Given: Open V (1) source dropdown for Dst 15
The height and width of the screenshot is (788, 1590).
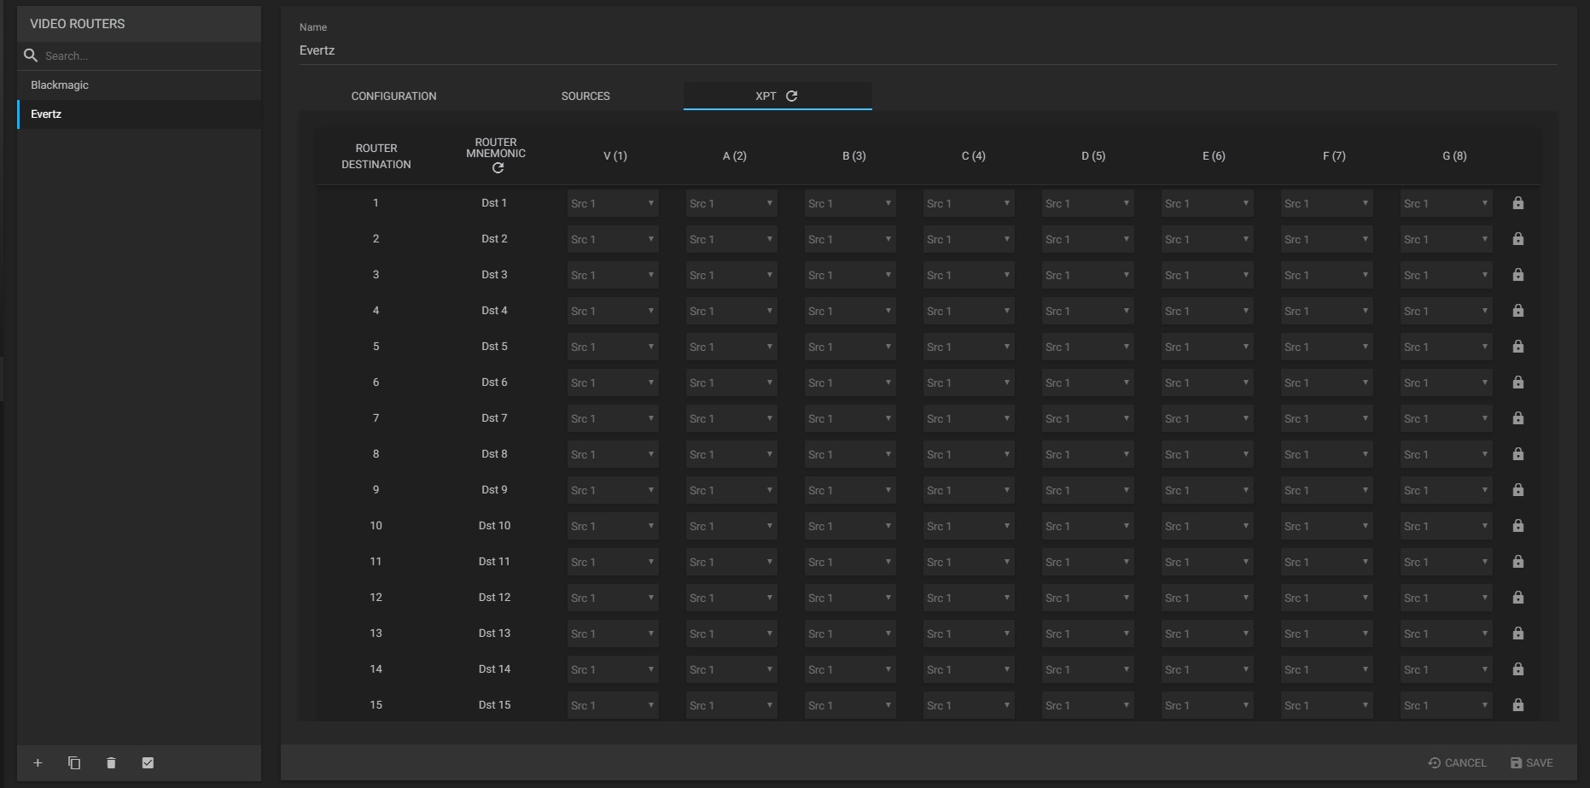Looking at the screenshot, I should pos(613,705).
